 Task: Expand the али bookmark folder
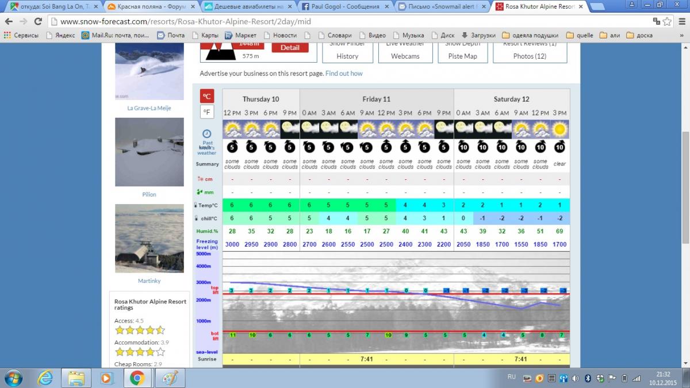(609, 35)
